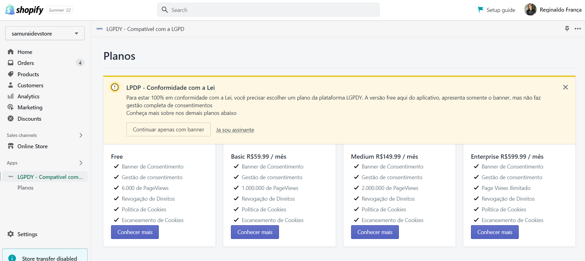Click the Orders inbox icon
The width and height of the screenshot is (585, 261).
click(11, 63)
